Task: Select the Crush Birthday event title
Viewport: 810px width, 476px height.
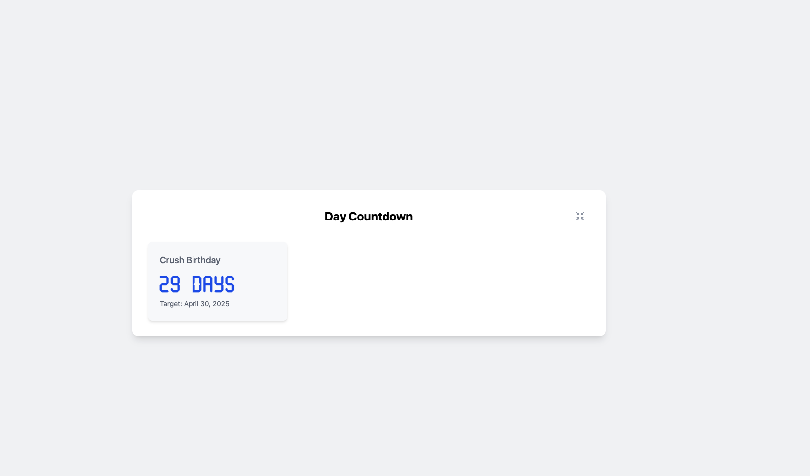Action: (x=190, y=260)
